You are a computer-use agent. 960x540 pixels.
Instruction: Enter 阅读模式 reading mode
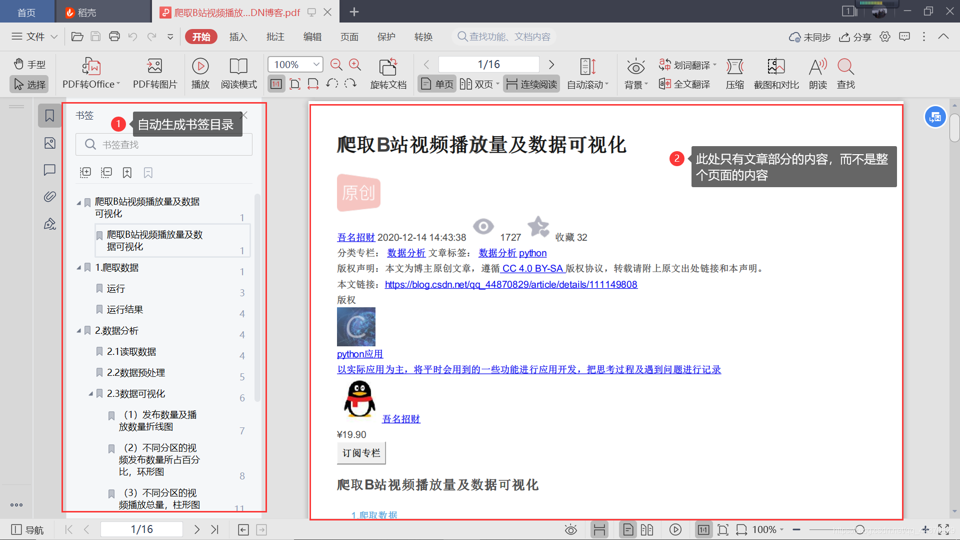(x=238, y=74)
